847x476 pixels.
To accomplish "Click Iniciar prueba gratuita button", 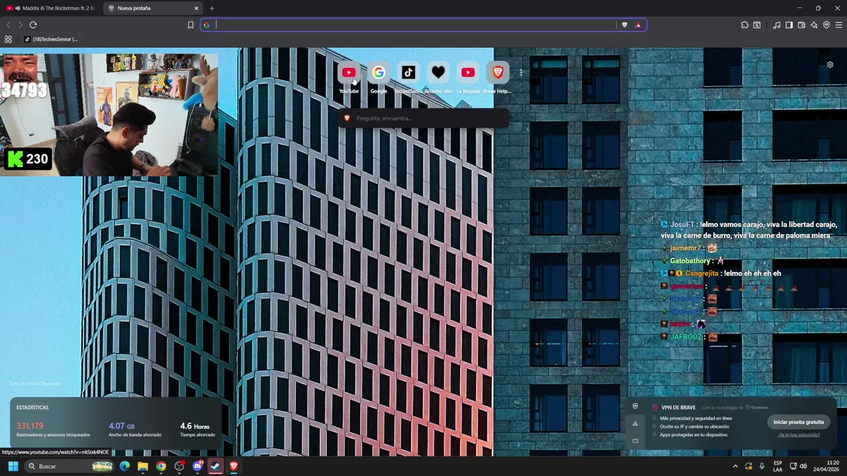I will [x=799, y=422].
